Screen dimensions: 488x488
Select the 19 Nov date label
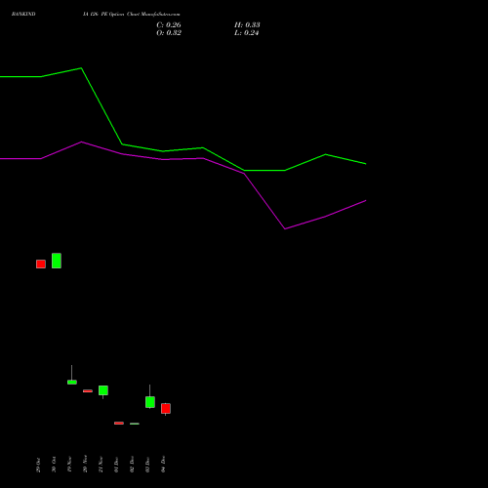[x=69, y=465]
